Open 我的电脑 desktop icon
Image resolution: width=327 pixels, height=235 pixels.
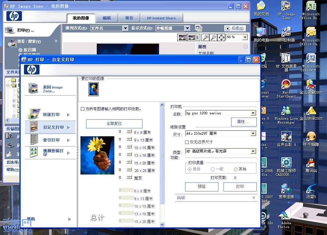pyautogui.click(x=261, y=34)
